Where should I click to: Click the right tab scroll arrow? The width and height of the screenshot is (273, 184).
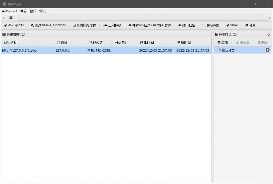(x=270, y=18)
